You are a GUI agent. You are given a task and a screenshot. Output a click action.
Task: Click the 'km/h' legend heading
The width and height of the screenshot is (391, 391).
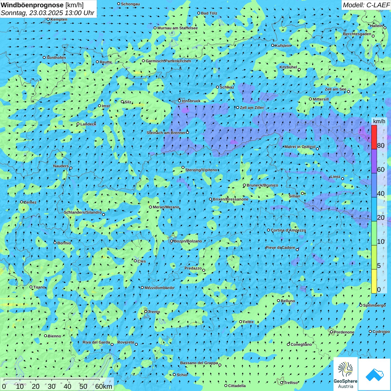tap(379, 121)
